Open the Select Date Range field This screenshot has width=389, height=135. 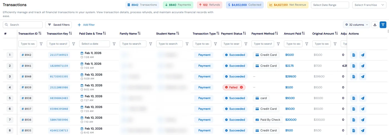[330, 5]
